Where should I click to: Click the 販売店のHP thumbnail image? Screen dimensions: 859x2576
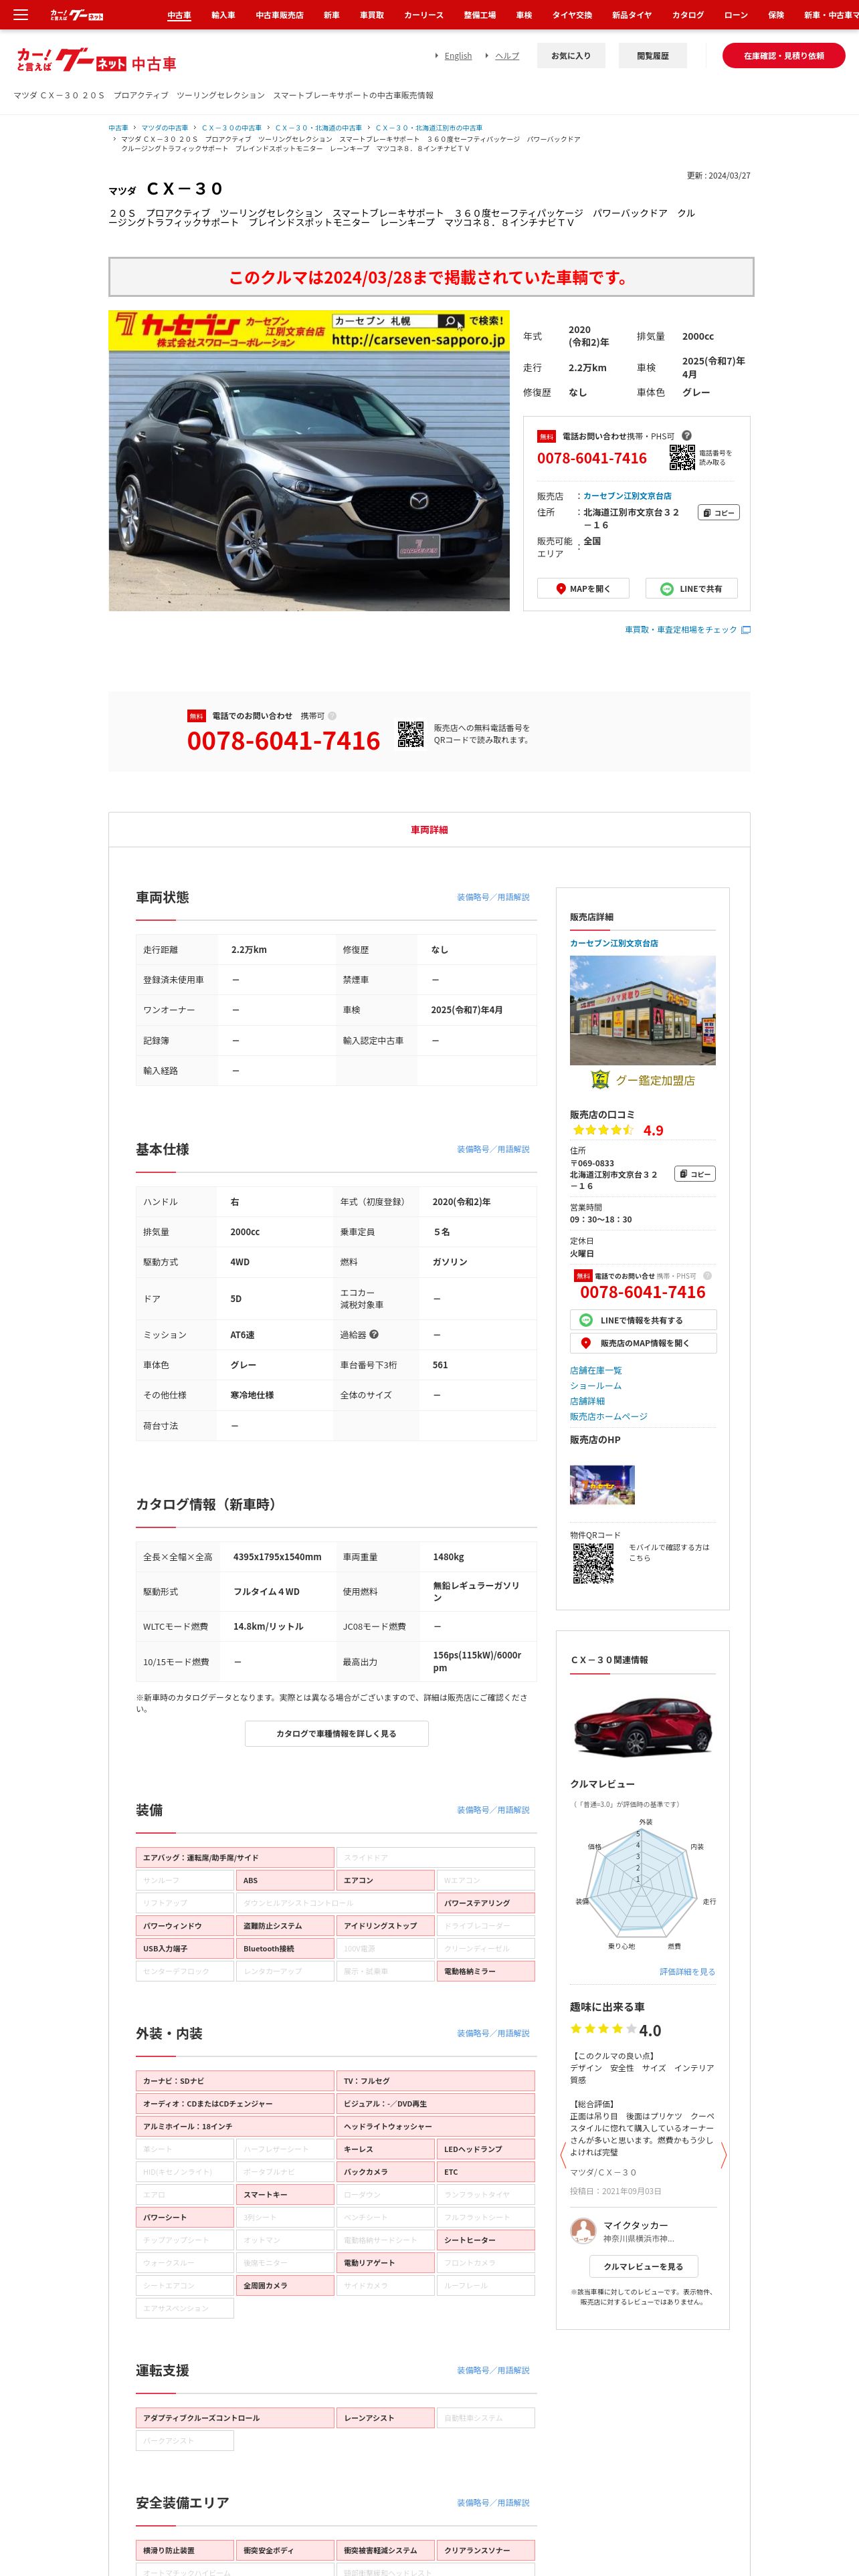pyautogui.click(x=602, y=1484)
